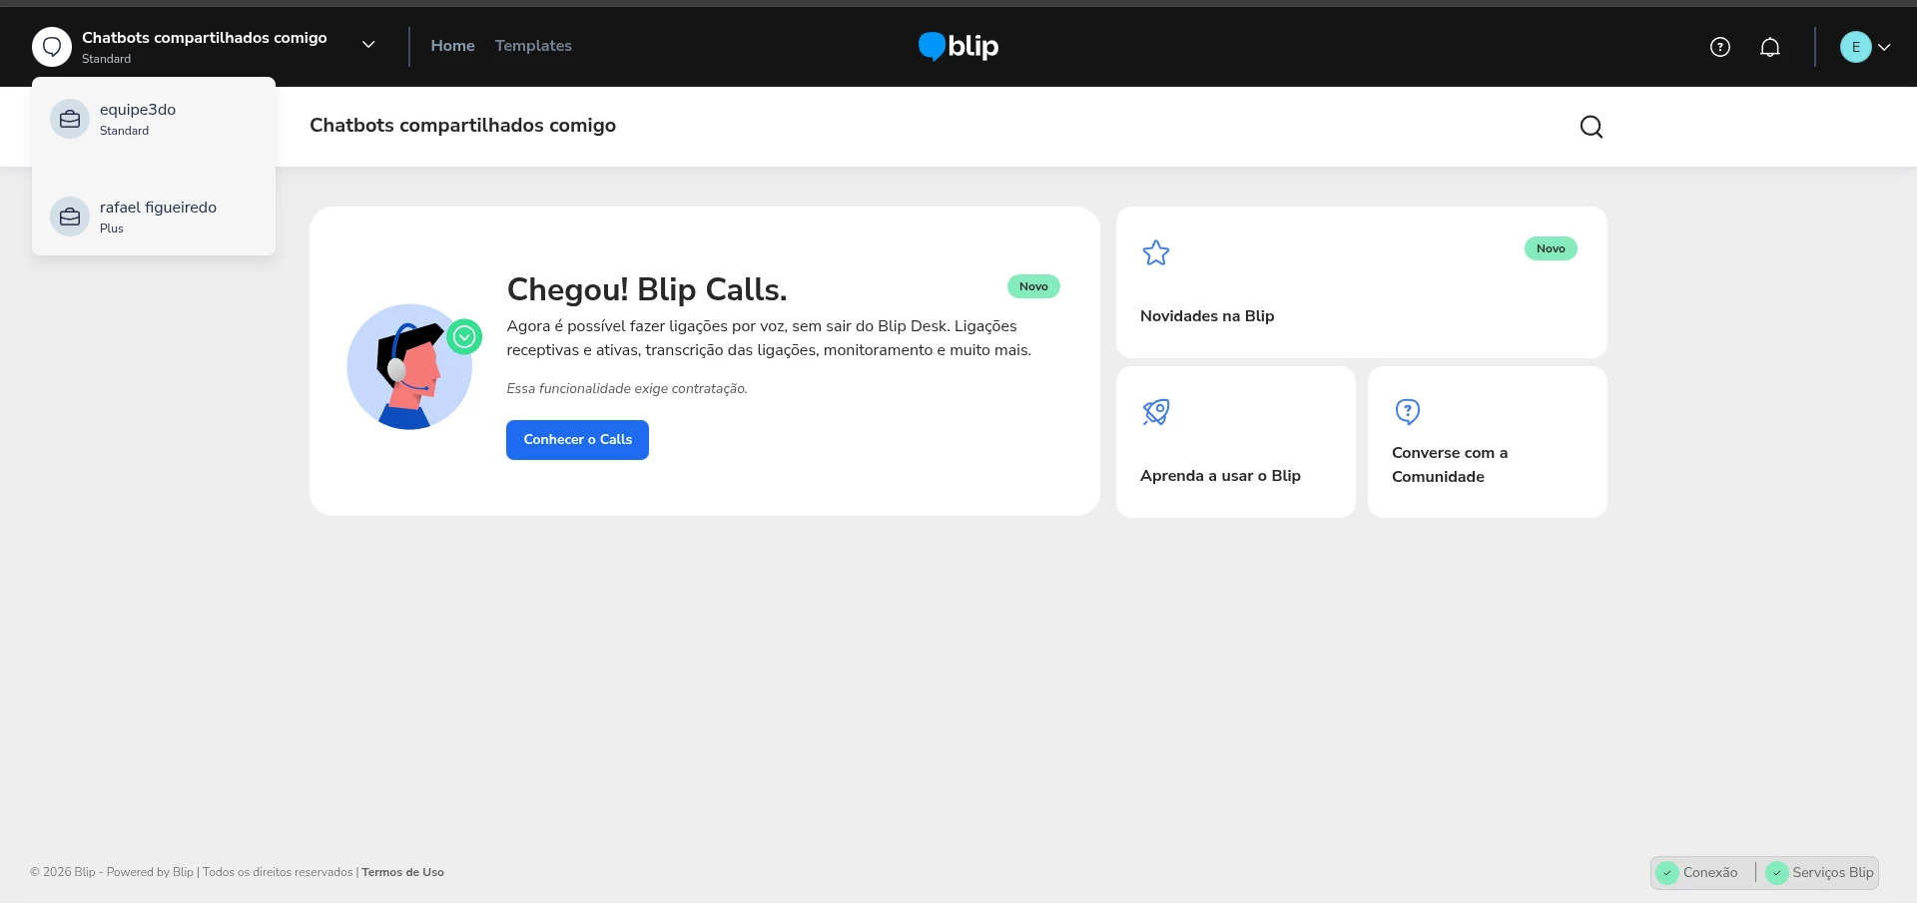The image size is (1917, 903).
Task: Click Novo badge on Novidades card
Action: click(x=1551, y=248)
